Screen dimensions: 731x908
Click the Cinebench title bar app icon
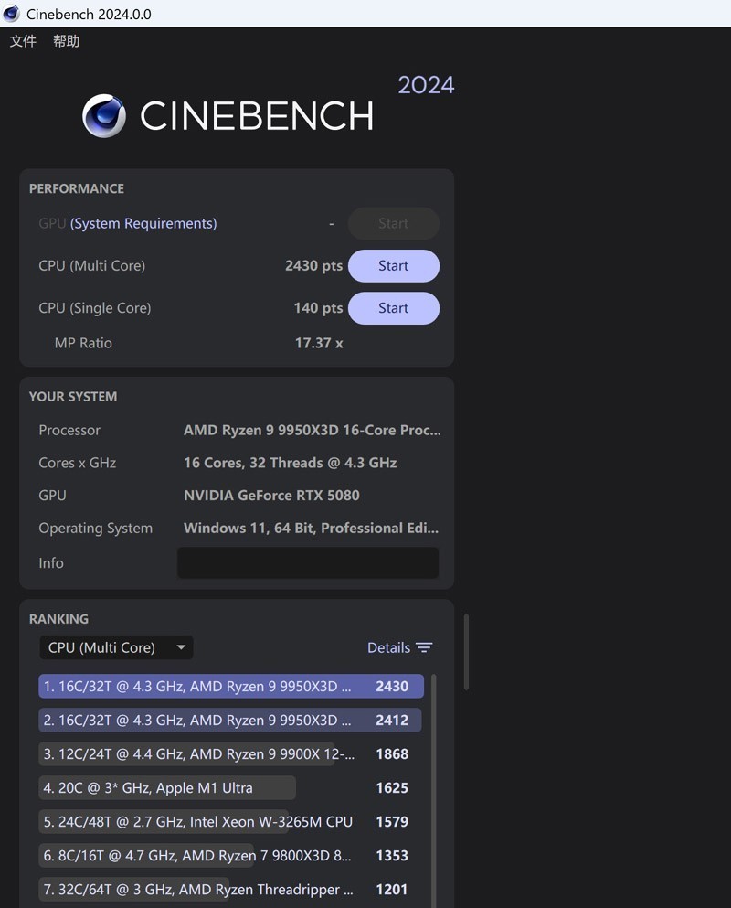coord(11,14)
